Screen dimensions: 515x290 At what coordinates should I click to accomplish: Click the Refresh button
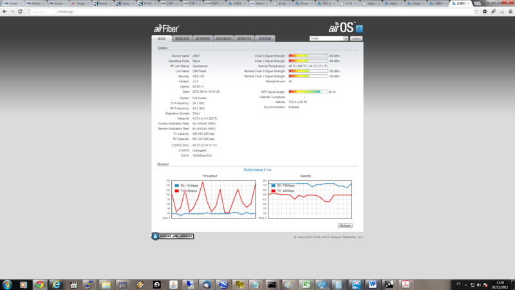pyautogui.click(x=345, y=226)
